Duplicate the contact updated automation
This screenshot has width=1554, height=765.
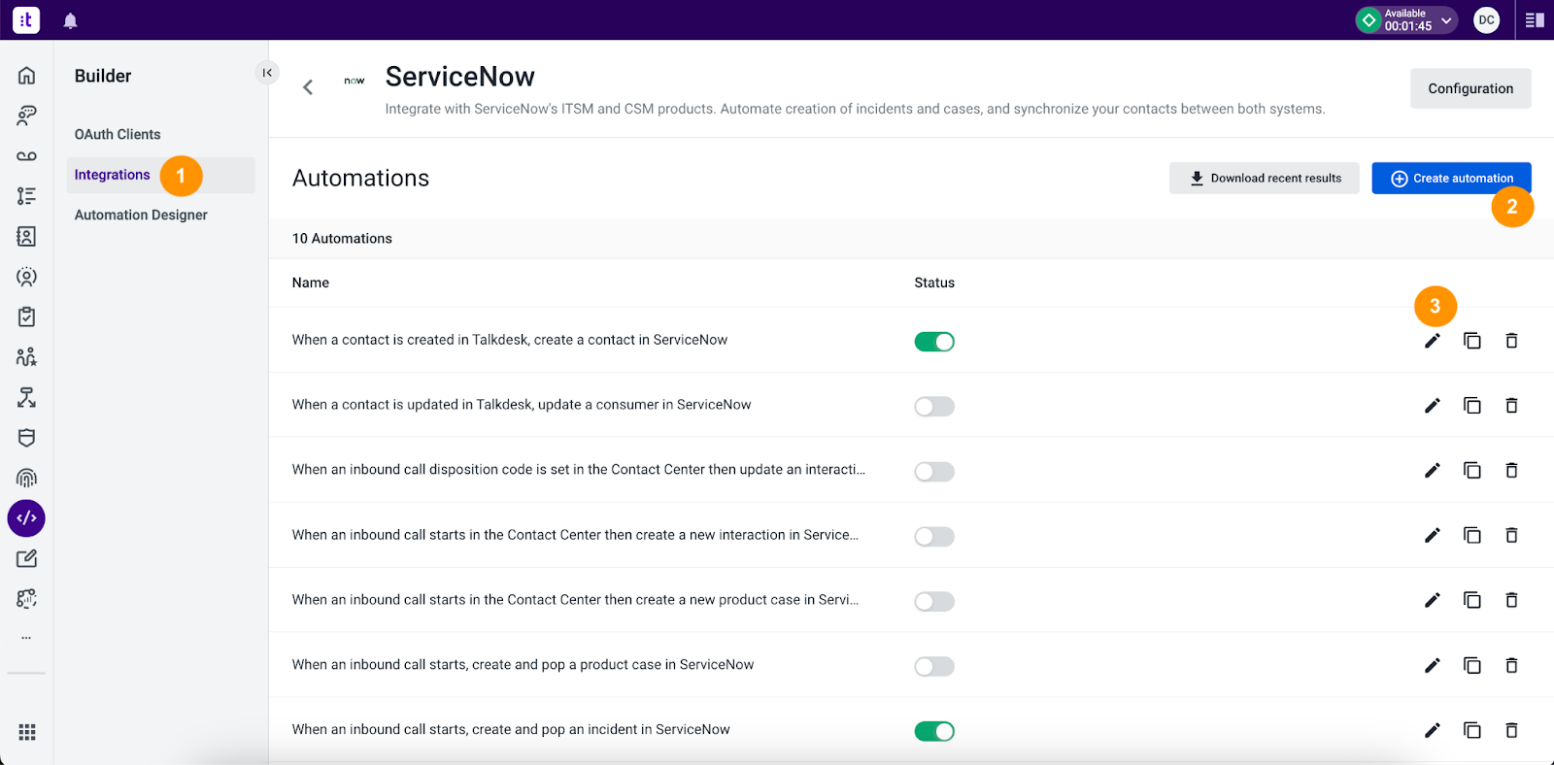[1472, 406]
